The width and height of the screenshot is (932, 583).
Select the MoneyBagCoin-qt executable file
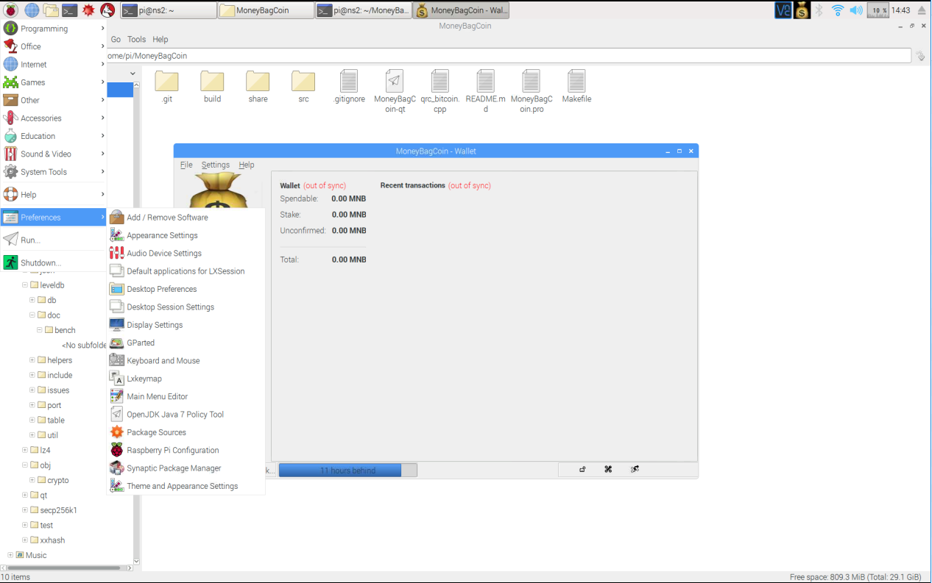[x=395, y=91]
